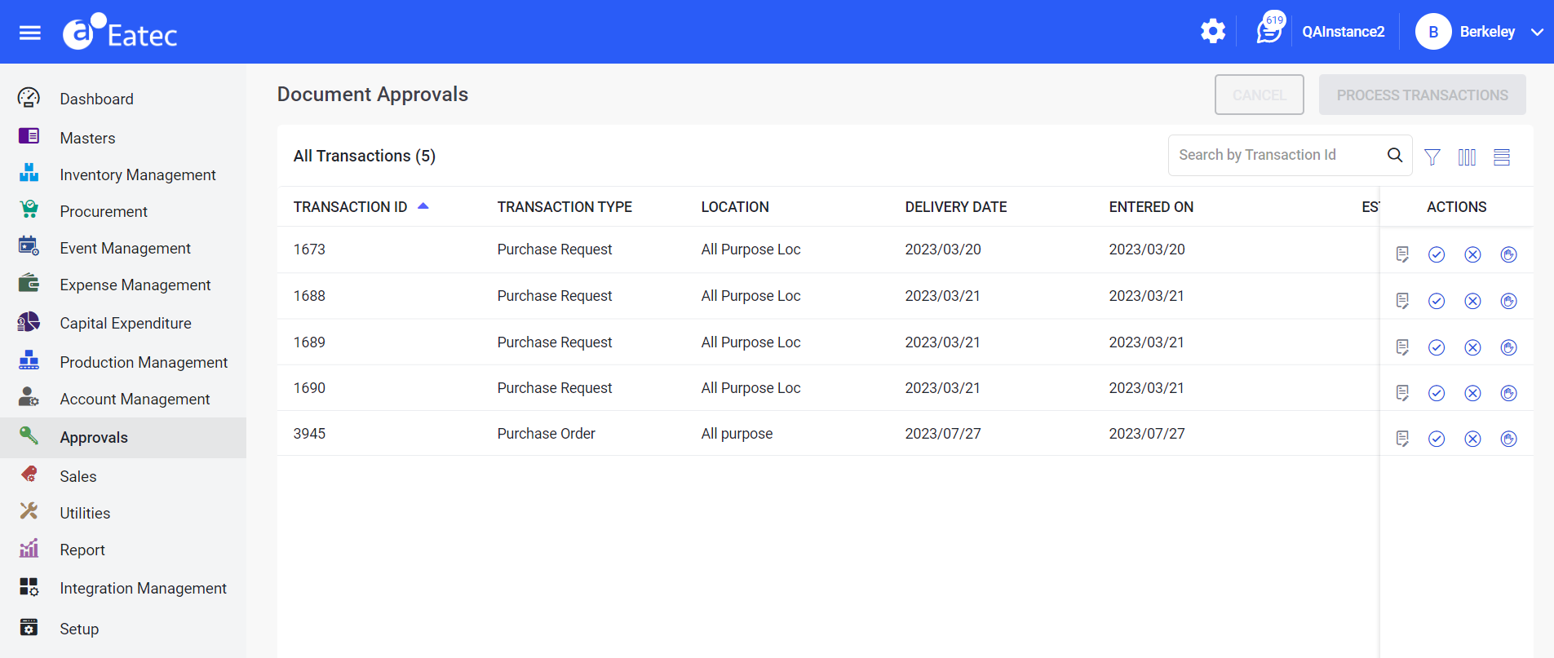Open the notifications chat icon showing 619
This screenshot has width=1554, height=658.
(1269, 32)
